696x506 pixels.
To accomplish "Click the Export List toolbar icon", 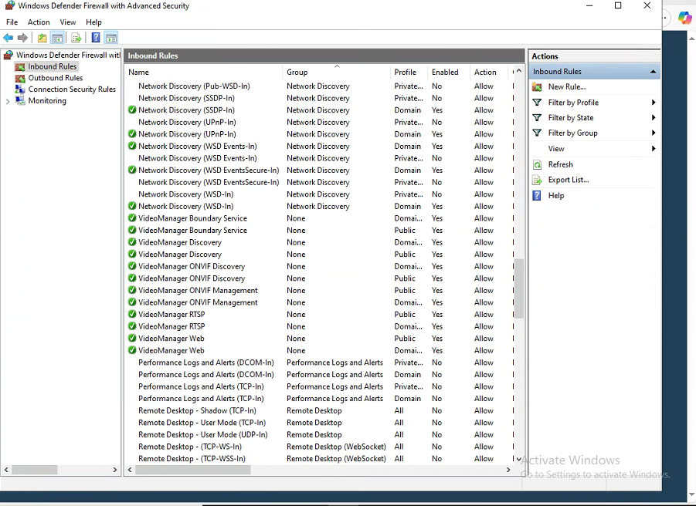I will click(76, 38).
